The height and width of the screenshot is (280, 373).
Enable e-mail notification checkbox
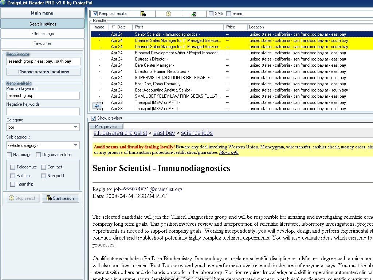pos(229,13)
